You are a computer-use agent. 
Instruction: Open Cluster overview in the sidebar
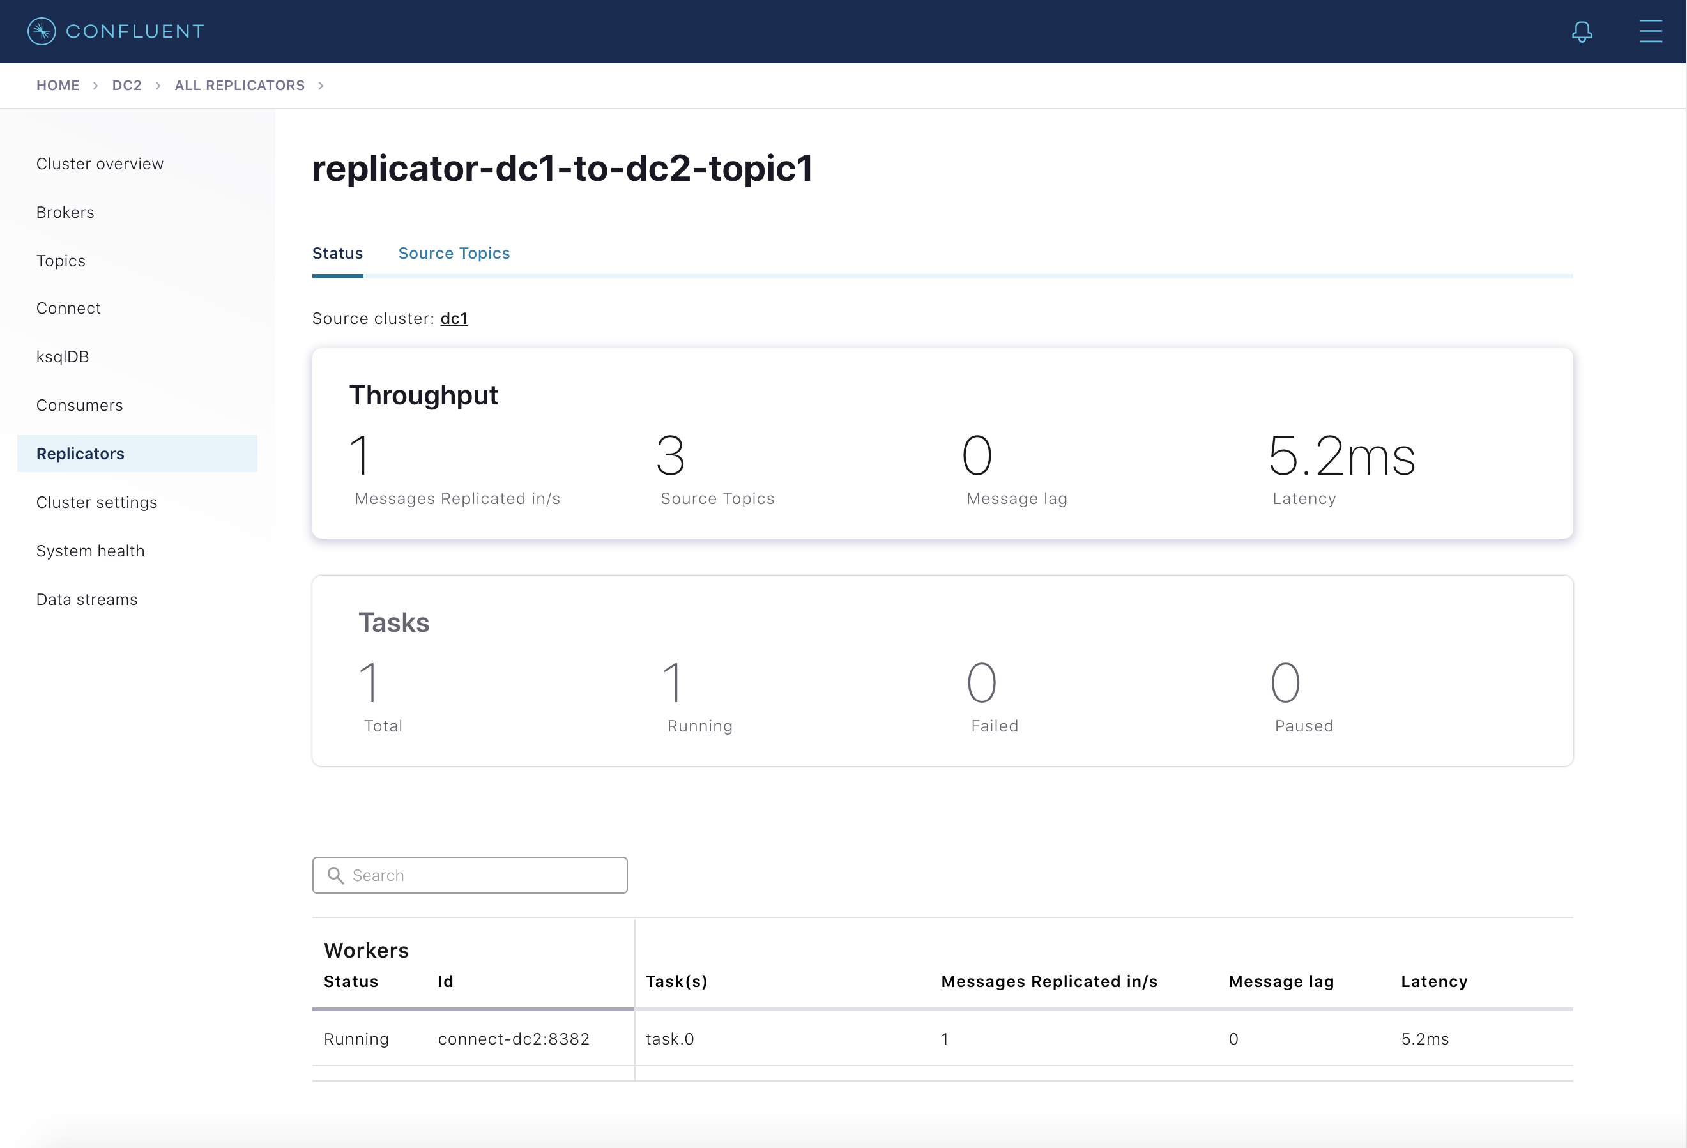tap(100, 164)
